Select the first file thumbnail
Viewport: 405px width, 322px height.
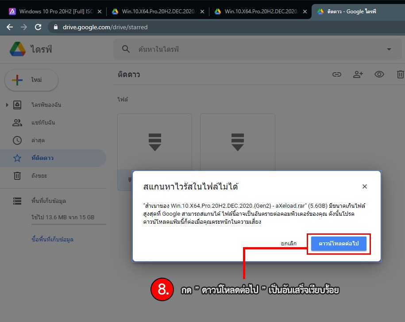155,142
